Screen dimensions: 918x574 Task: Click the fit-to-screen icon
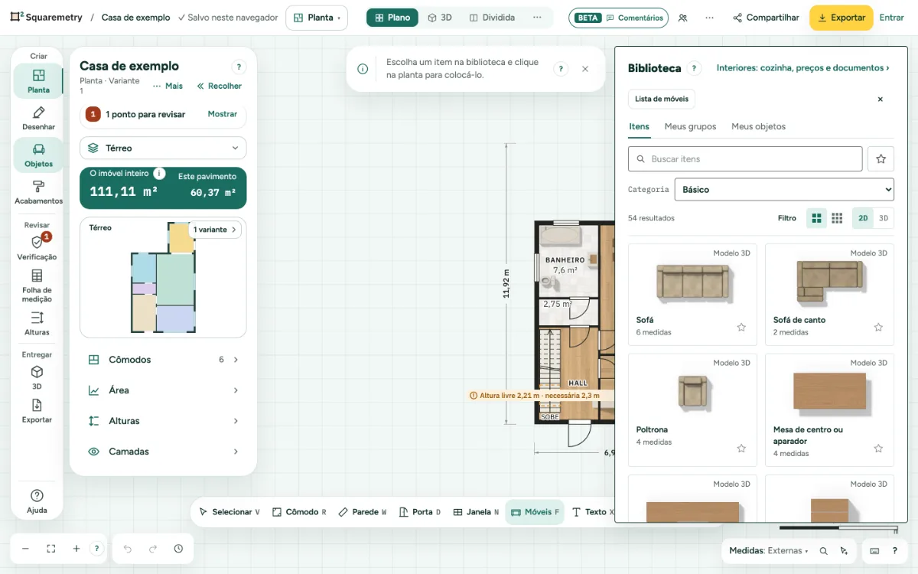tap(51, 549)
